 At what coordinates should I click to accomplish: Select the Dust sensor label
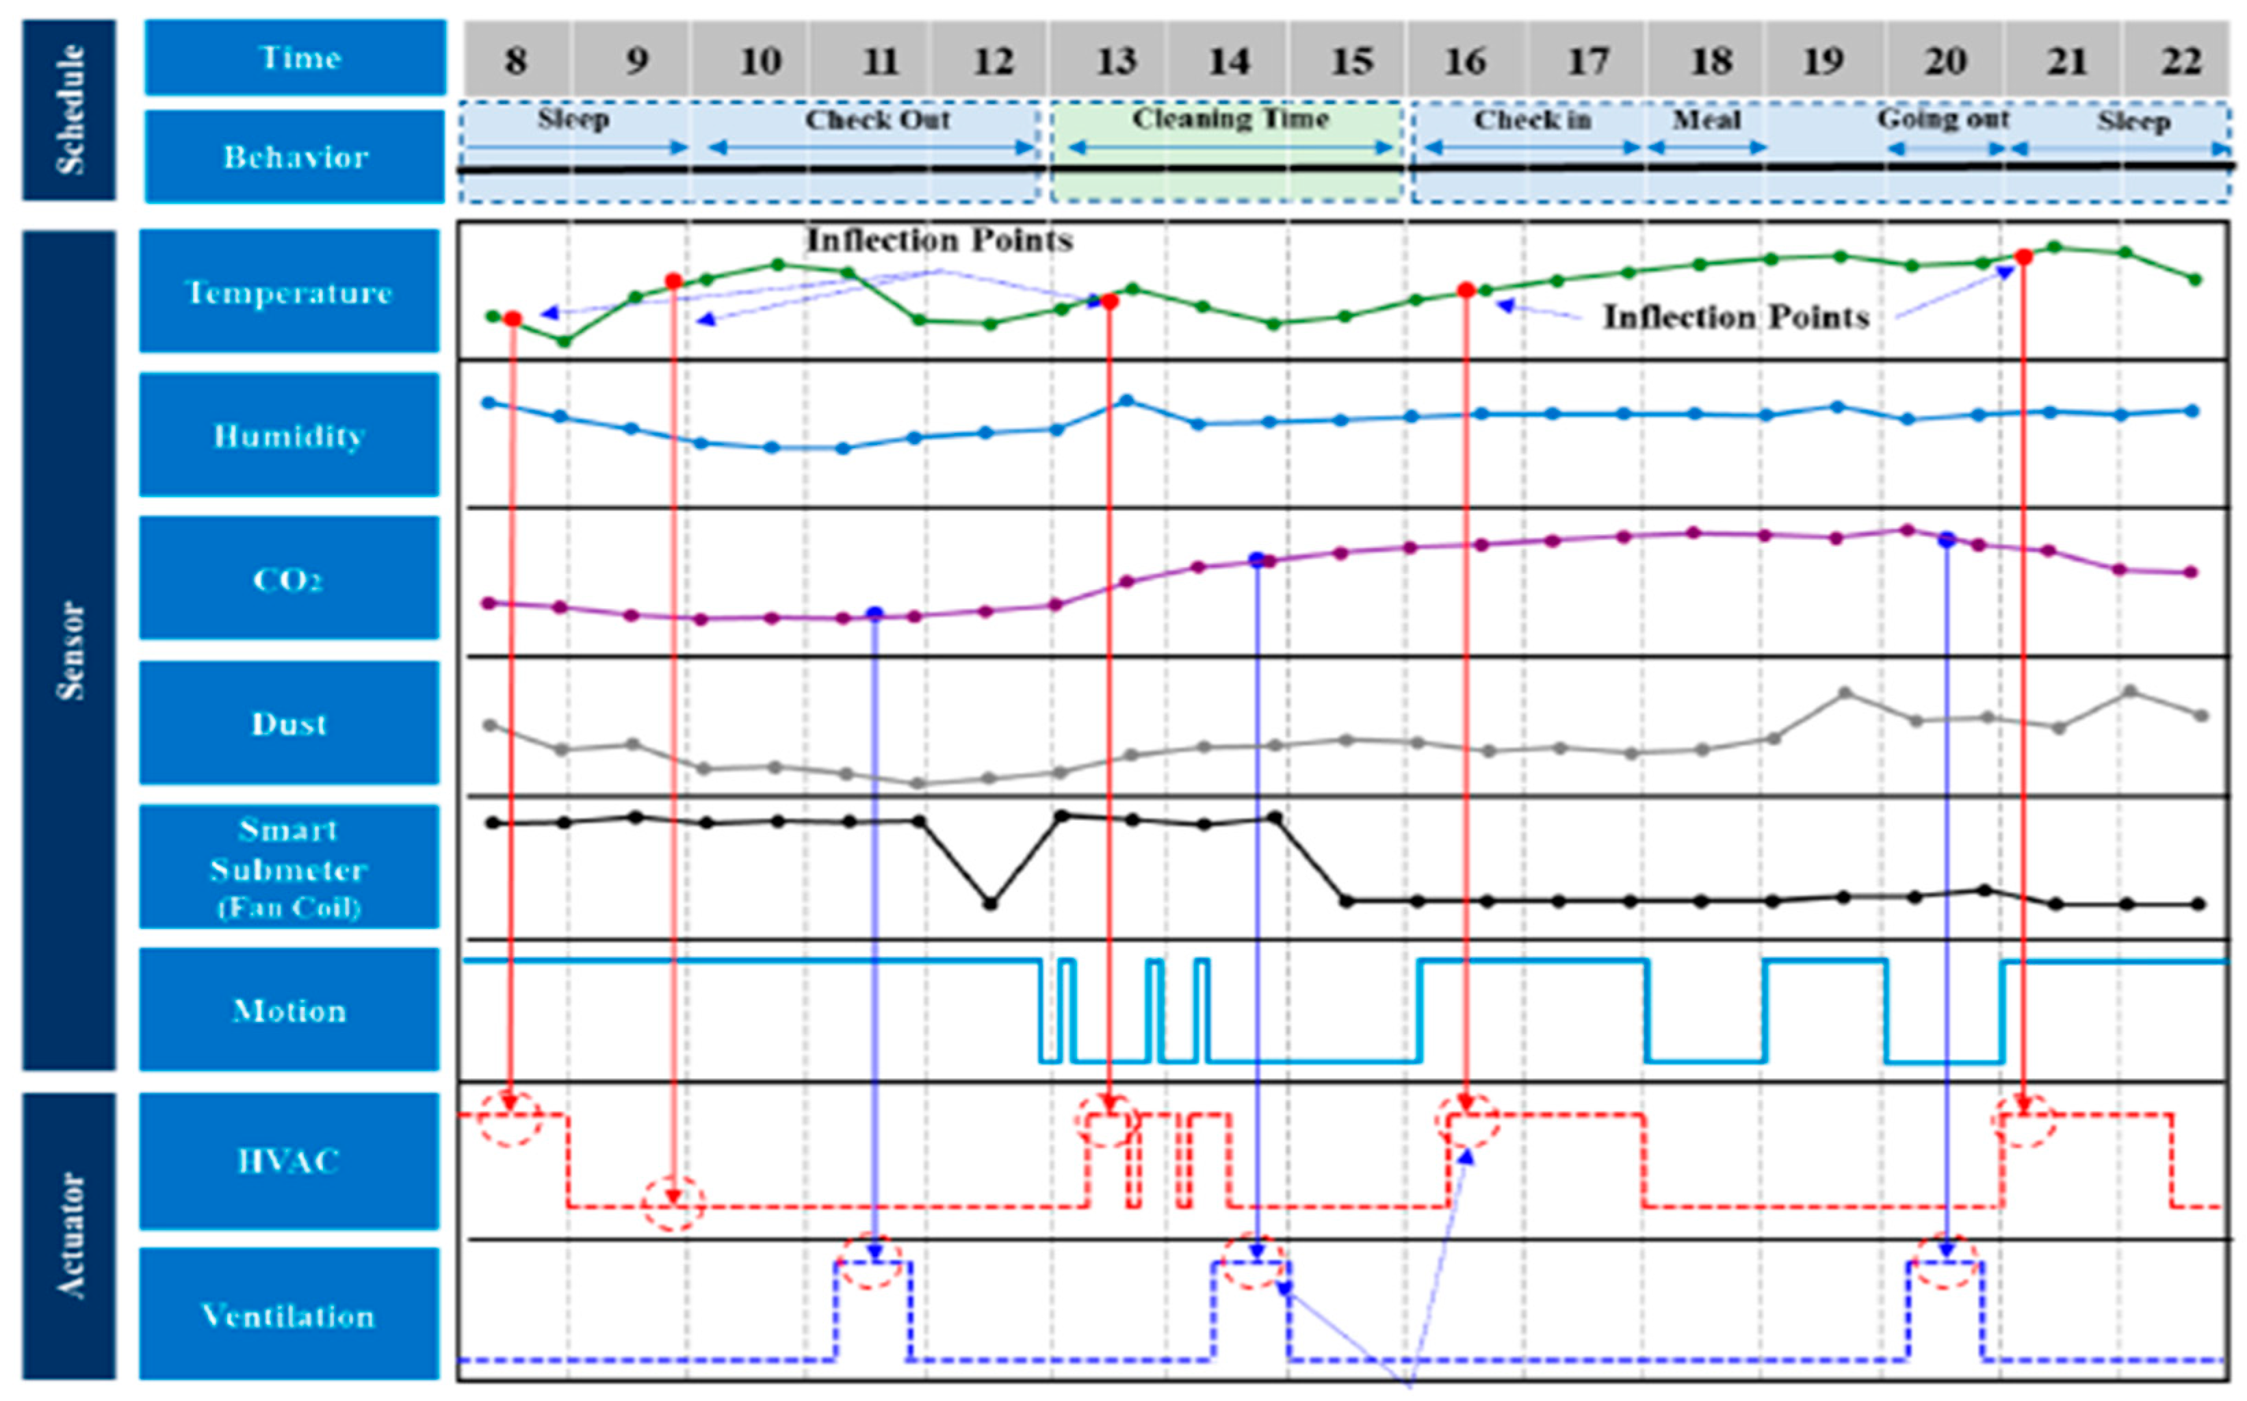point(289,723)
